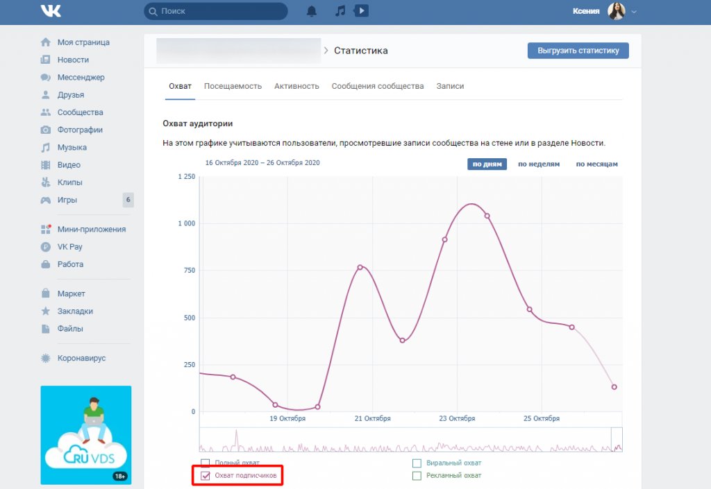Switch graph grouping to по неделям

pos(539,164)
